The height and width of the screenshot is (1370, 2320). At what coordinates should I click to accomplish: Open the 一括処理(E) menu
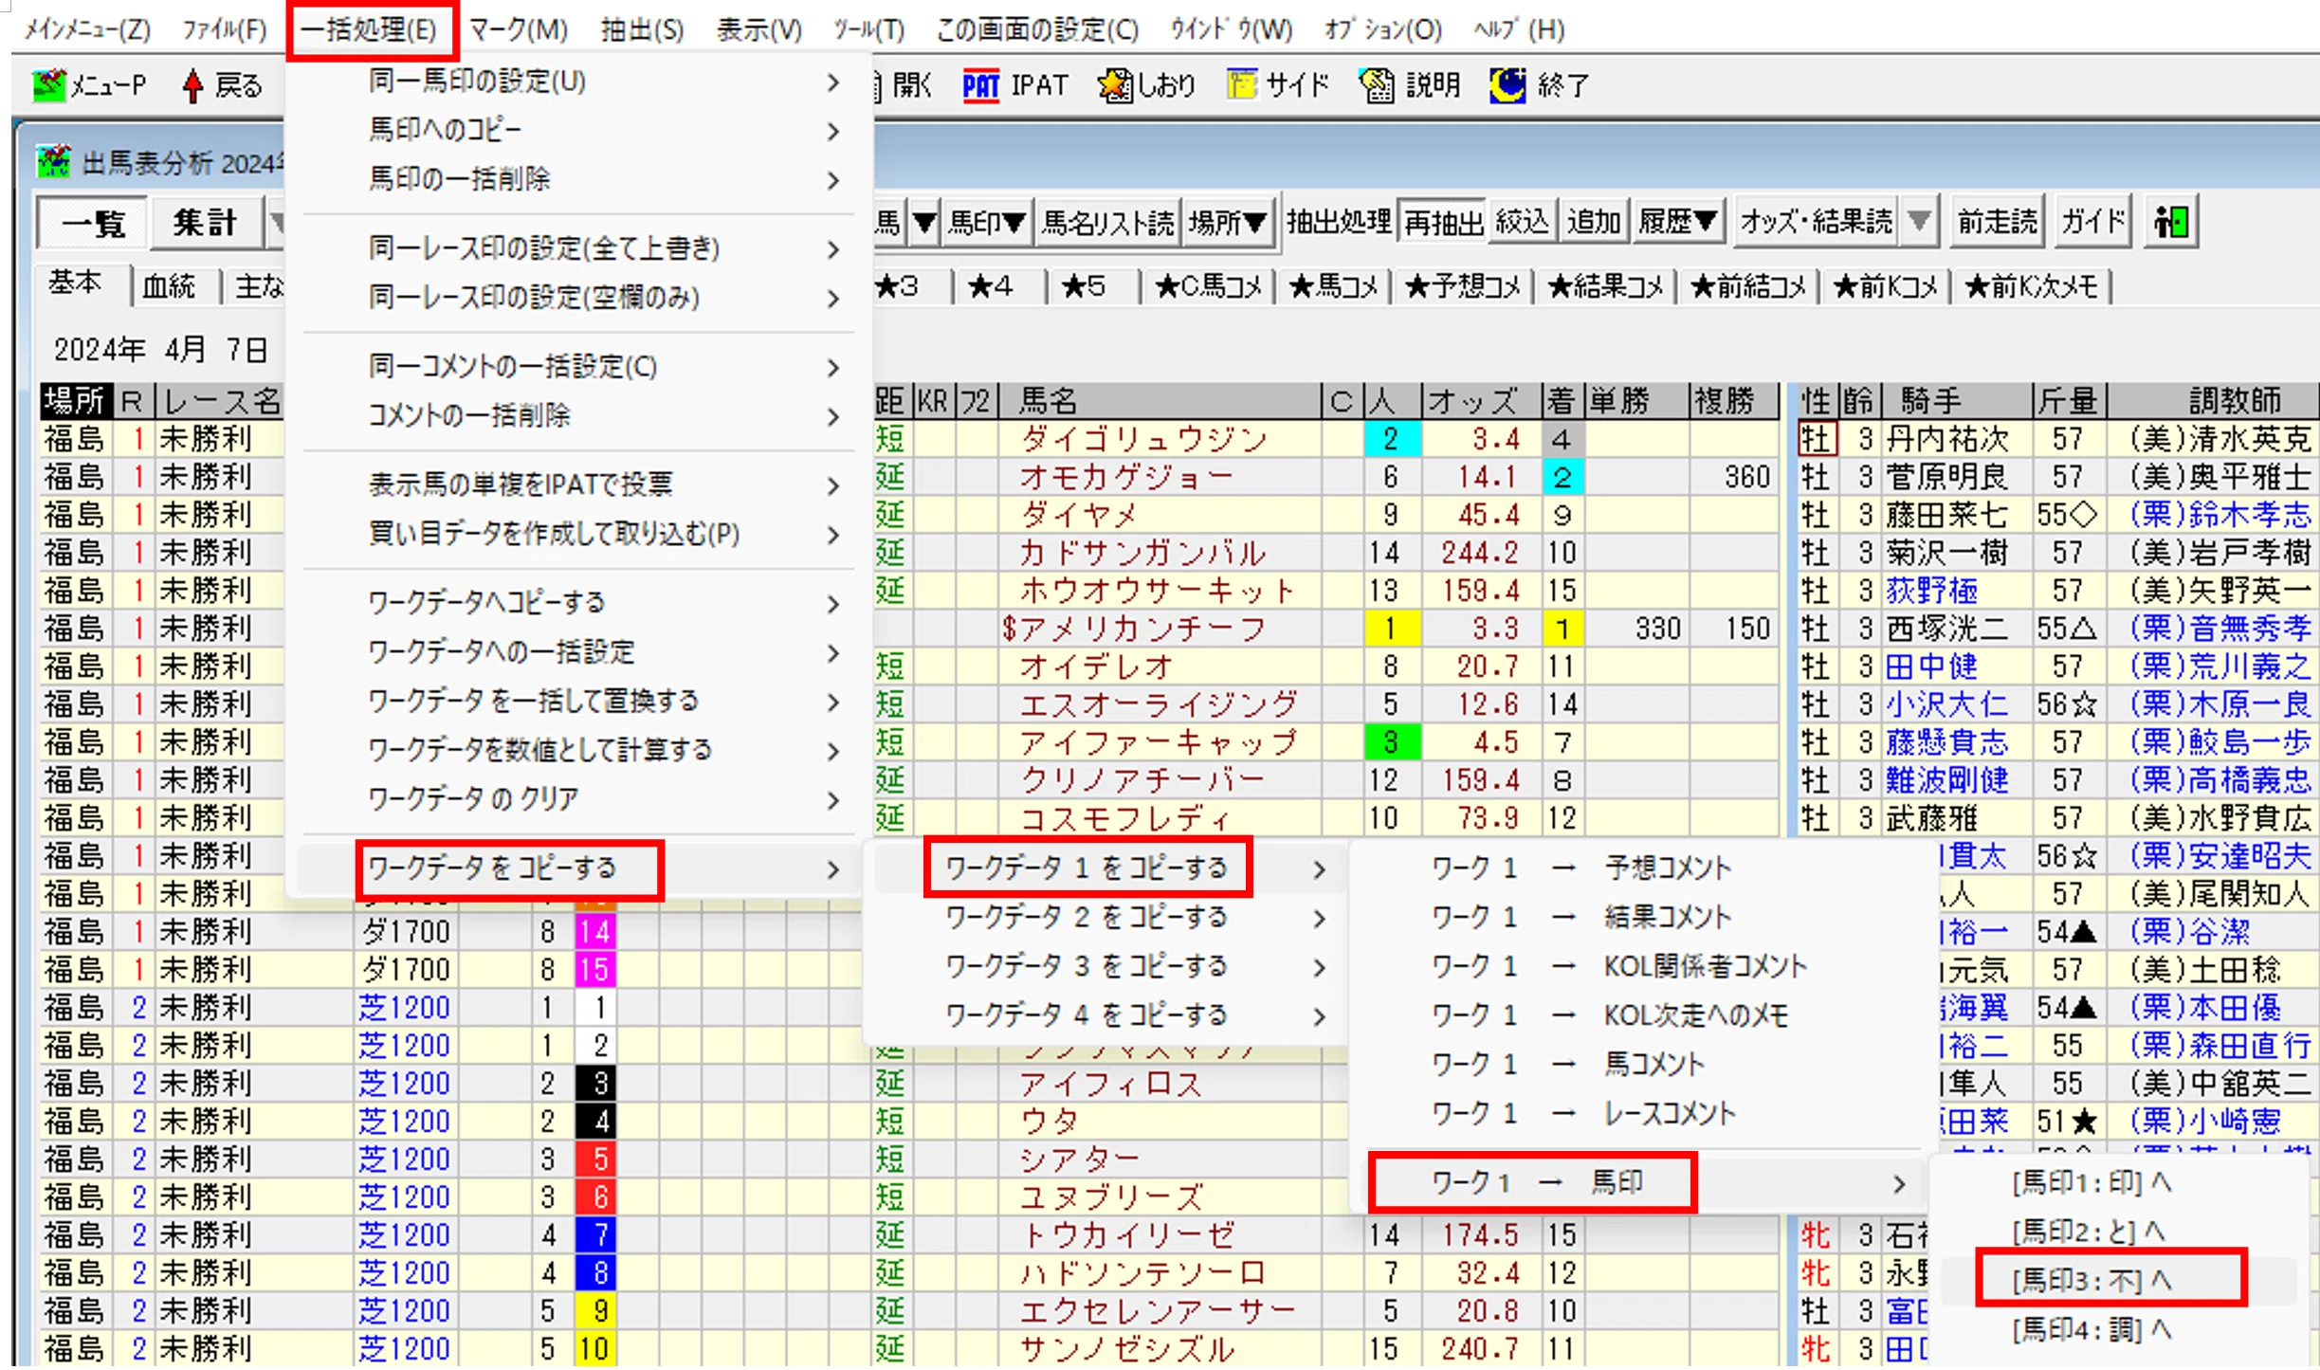click(370, 29)
